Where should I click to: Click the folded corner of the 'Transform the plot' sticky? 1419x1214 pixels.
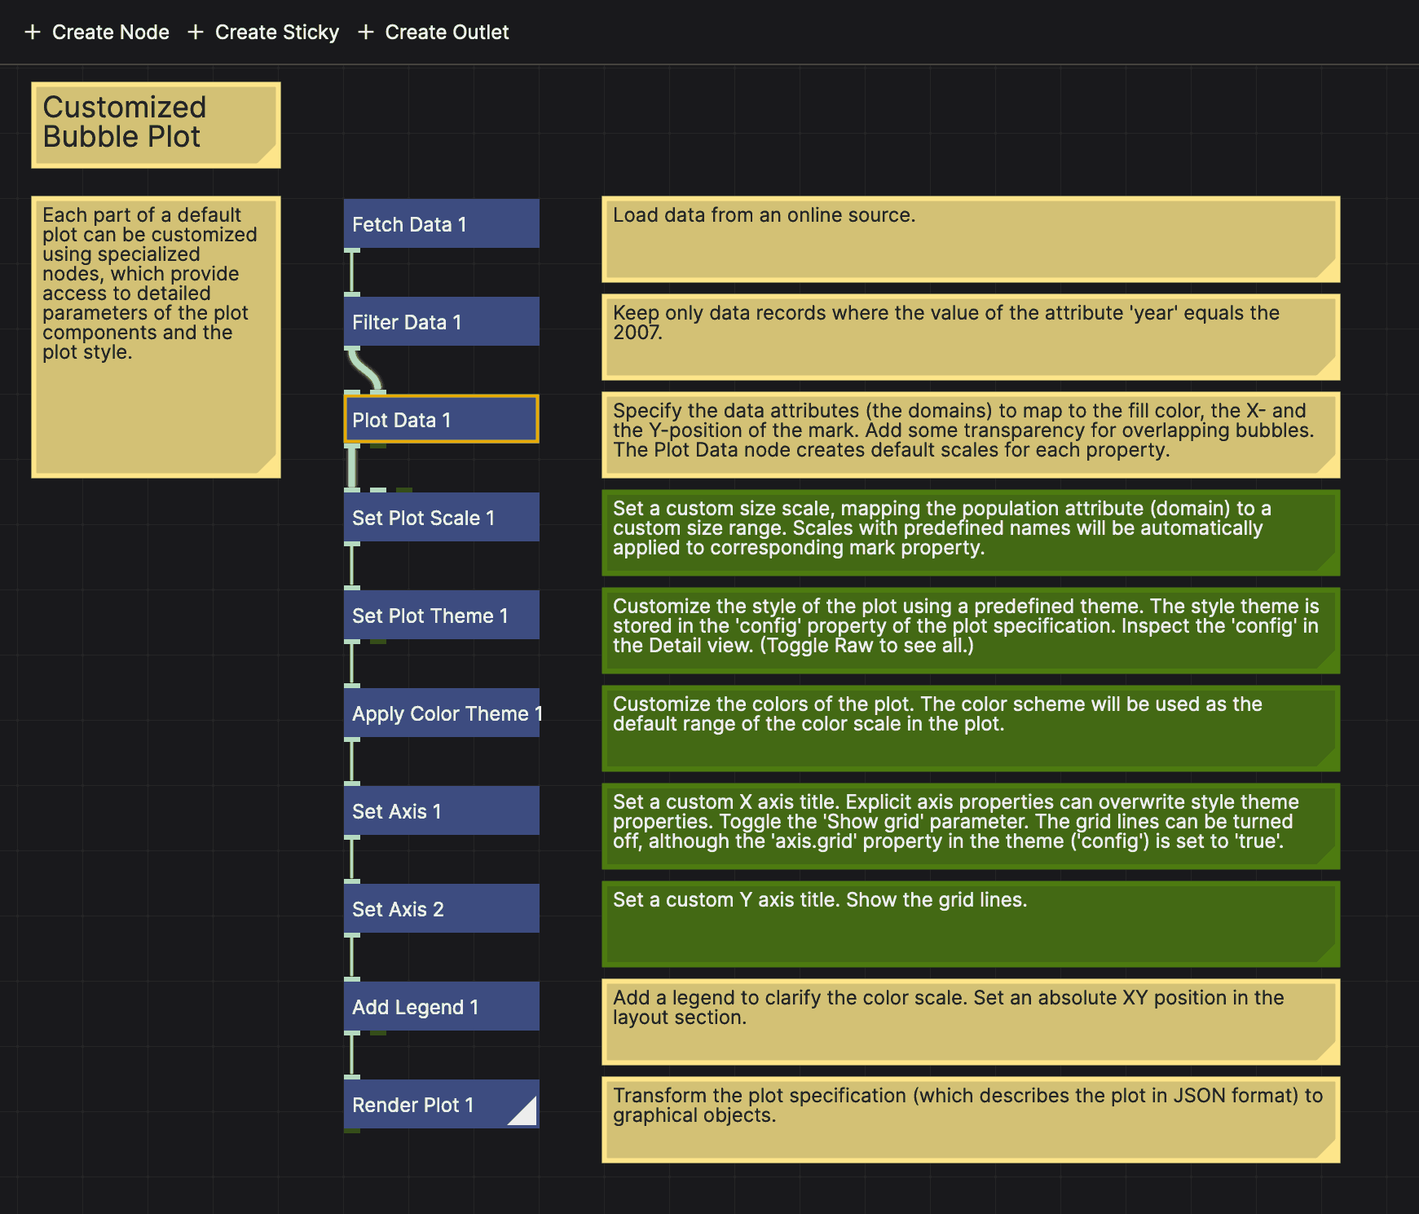coord(1329,1152)
